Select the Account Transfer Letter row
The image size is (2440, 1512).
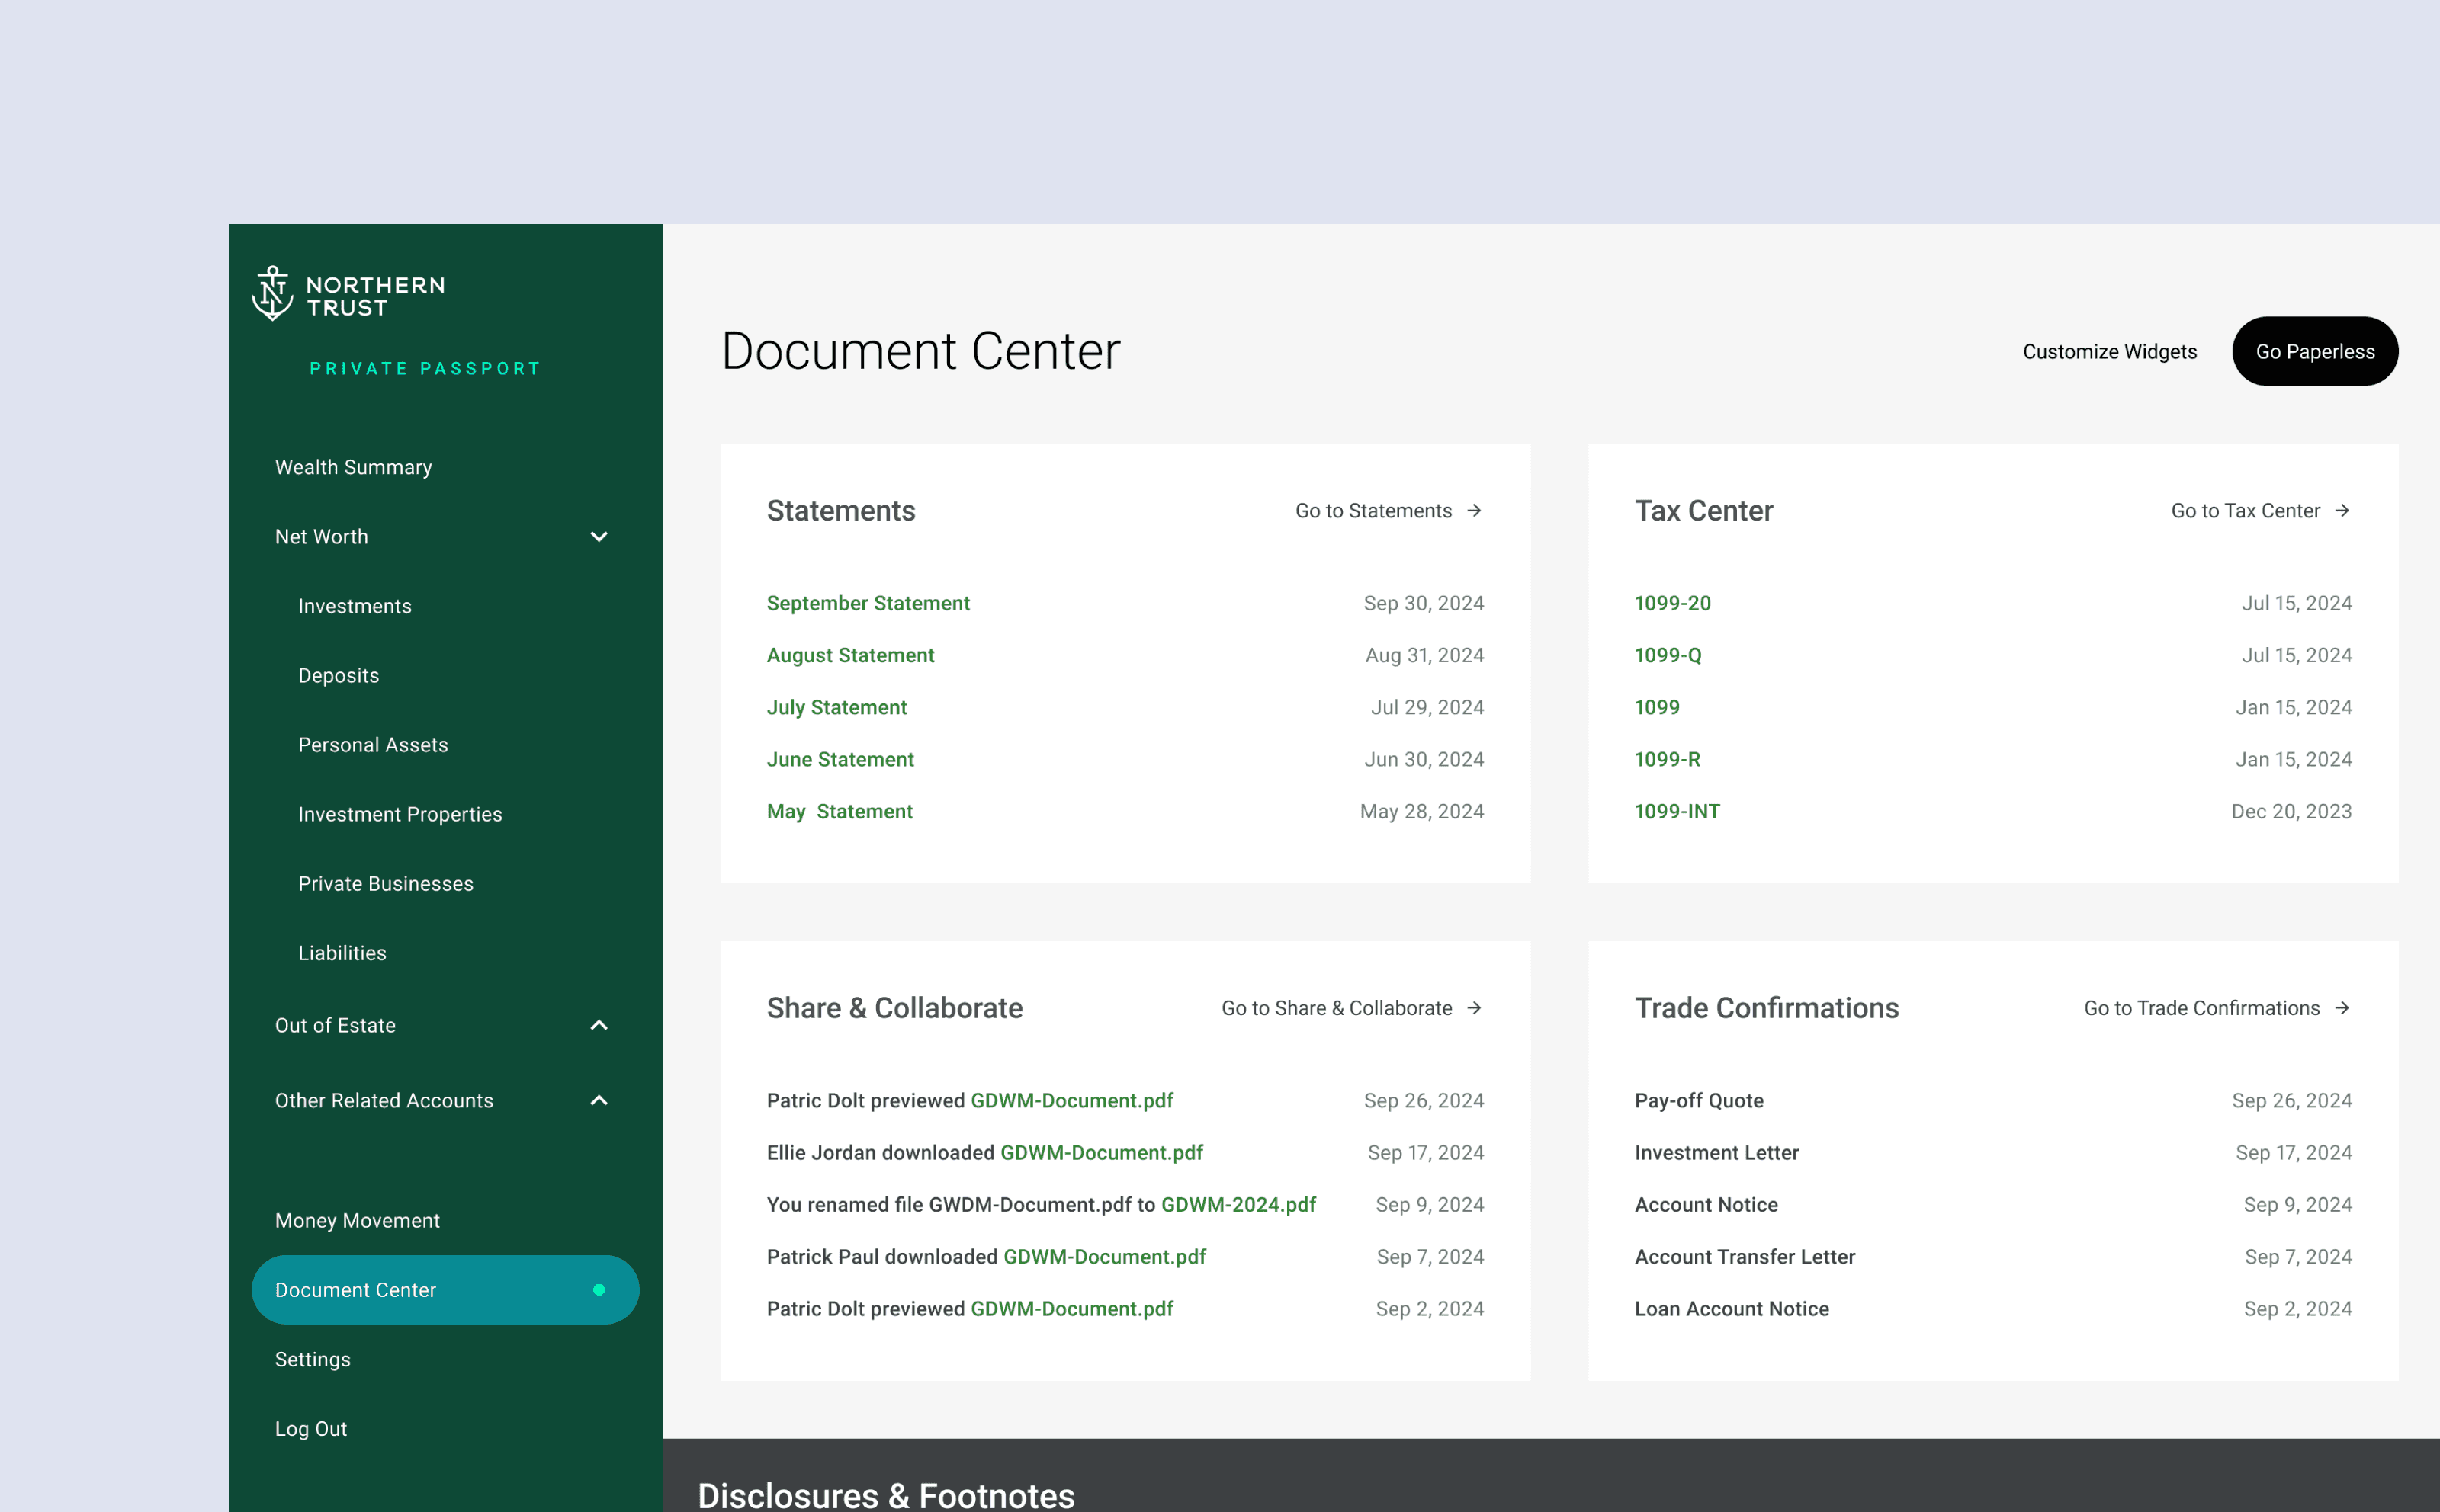tap(1744, 1256)
